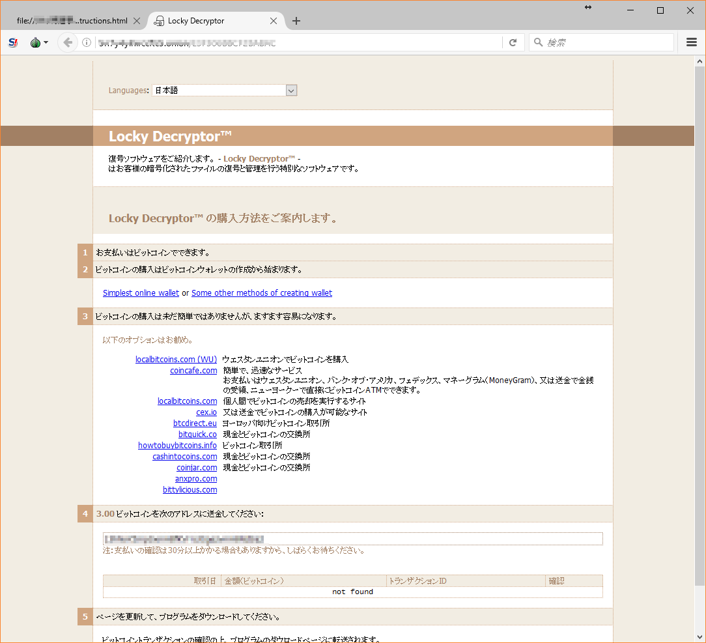The width and height of the screenshot is (706, 643).
Task: Open localbitcoins.com (WU) link
Action: click(176, 360)
